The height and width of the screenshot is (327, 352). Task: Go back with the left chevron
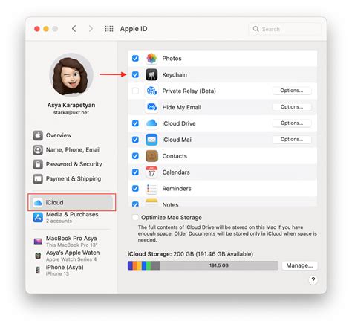pos(74,29)
